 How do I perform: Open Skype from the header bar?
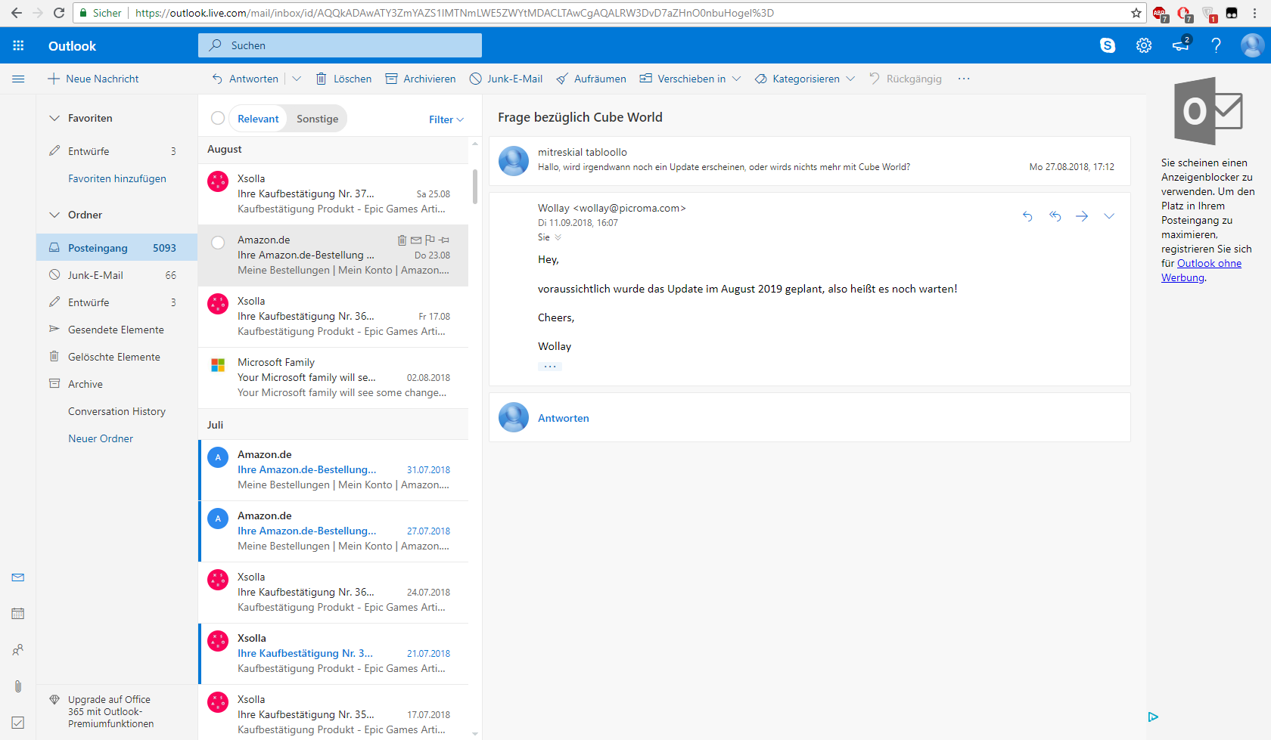point(1108,45)
